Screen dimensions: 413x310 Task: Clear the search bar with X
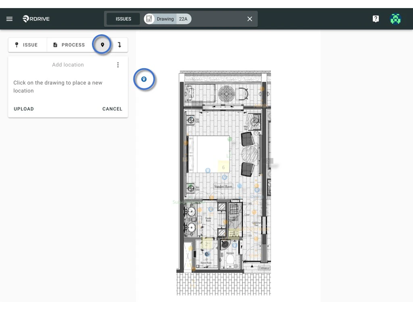tap(250, 19)
